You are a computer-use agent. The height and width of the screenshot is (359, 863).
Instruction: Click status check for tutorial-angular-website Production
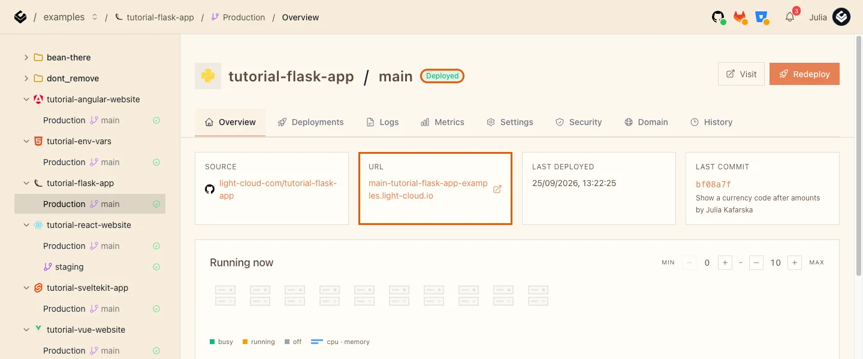[x=156, y=120]
